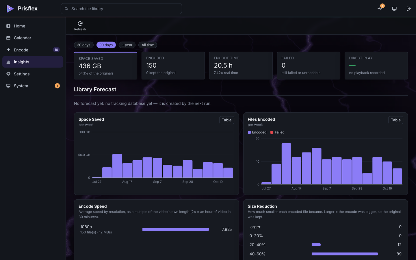
Task: Click the search magnifier icon
Action: click(x=66, y=9)
